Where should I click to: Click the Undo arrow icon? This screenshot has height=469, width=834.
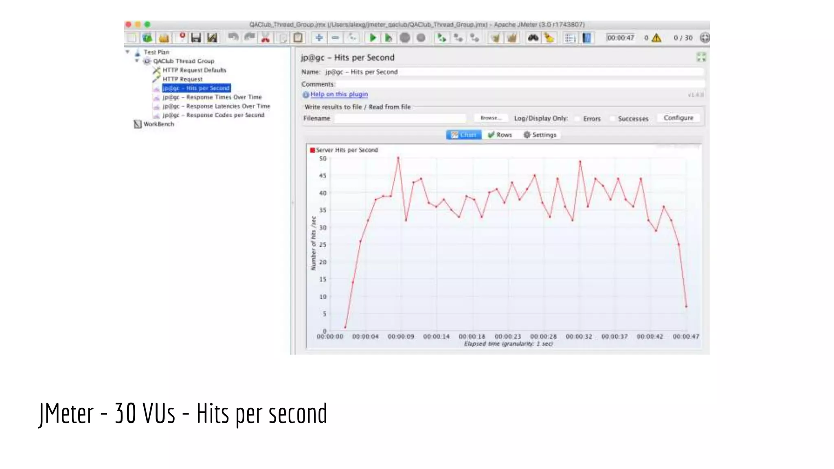[x=233, y=37]
